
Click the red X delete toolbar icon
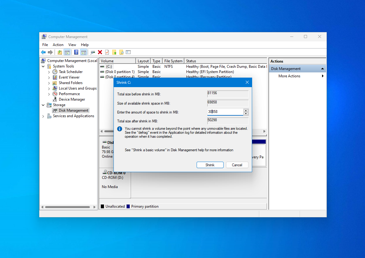[100, 52]
